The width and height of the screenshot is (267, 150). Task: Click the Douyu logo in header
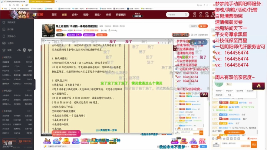[x=38, y=14]
